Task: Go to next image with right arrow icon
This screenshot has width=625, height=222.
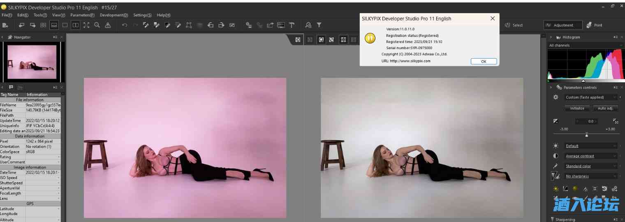Action: point(32,25)
